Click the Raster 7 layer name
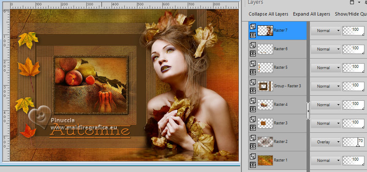The height and width of the screenshot is (172, 367). click(281, 30)
